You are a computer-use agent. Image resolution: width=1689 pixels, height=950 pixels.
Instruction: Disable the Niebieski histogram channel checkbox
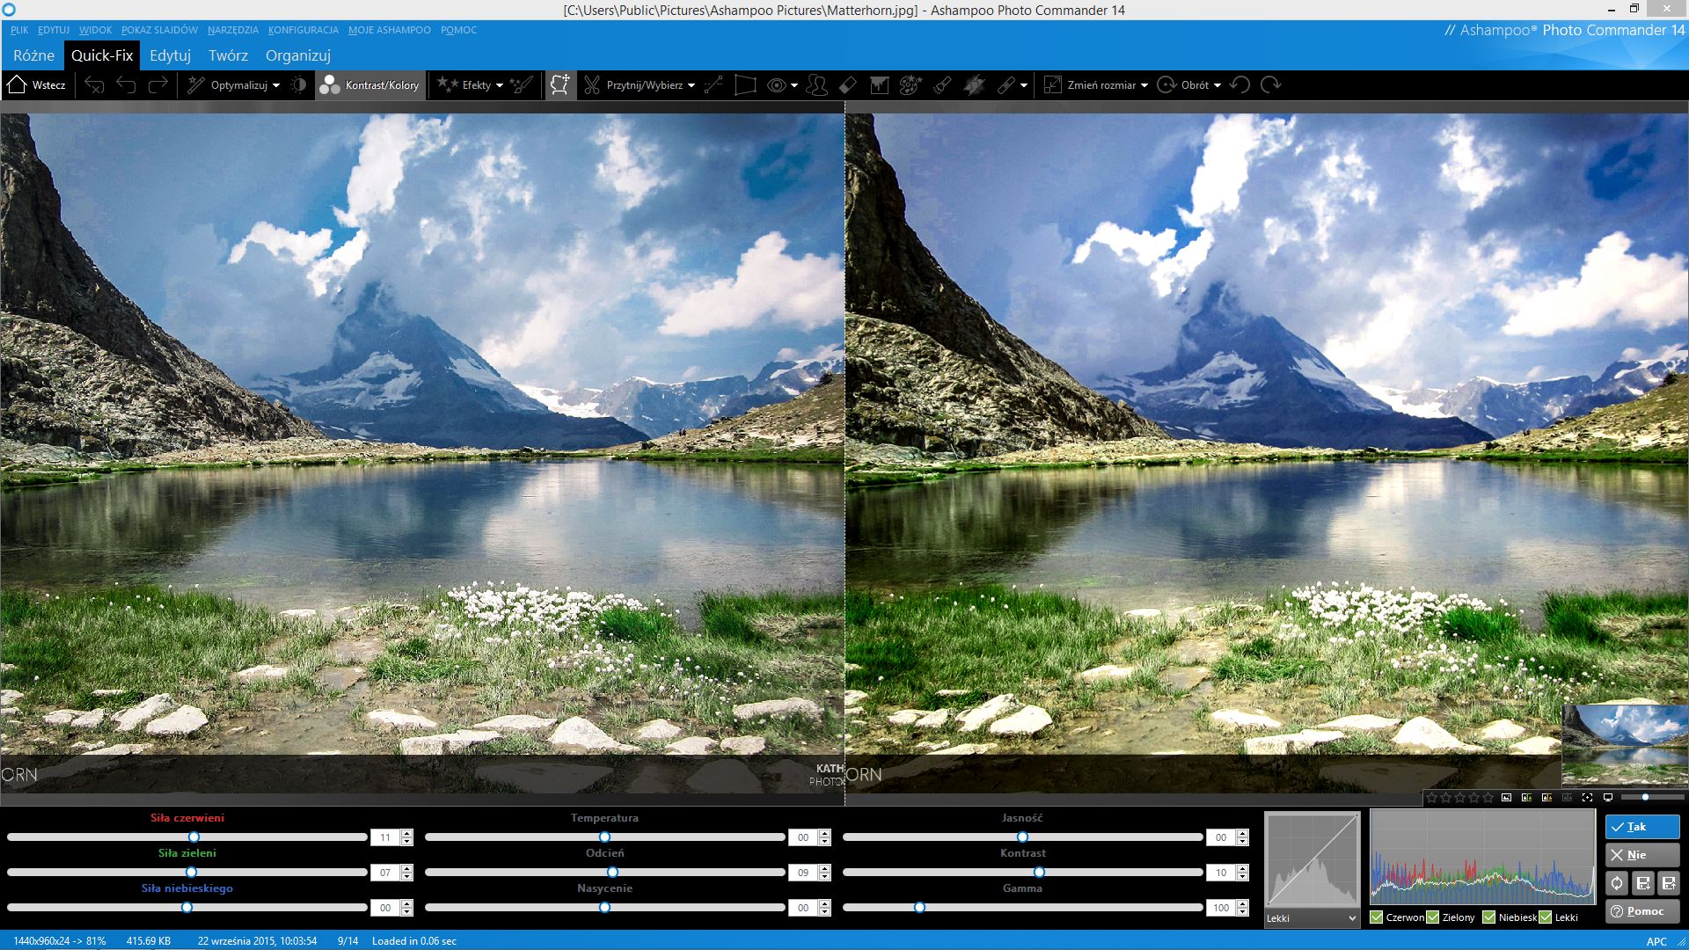1489,917
